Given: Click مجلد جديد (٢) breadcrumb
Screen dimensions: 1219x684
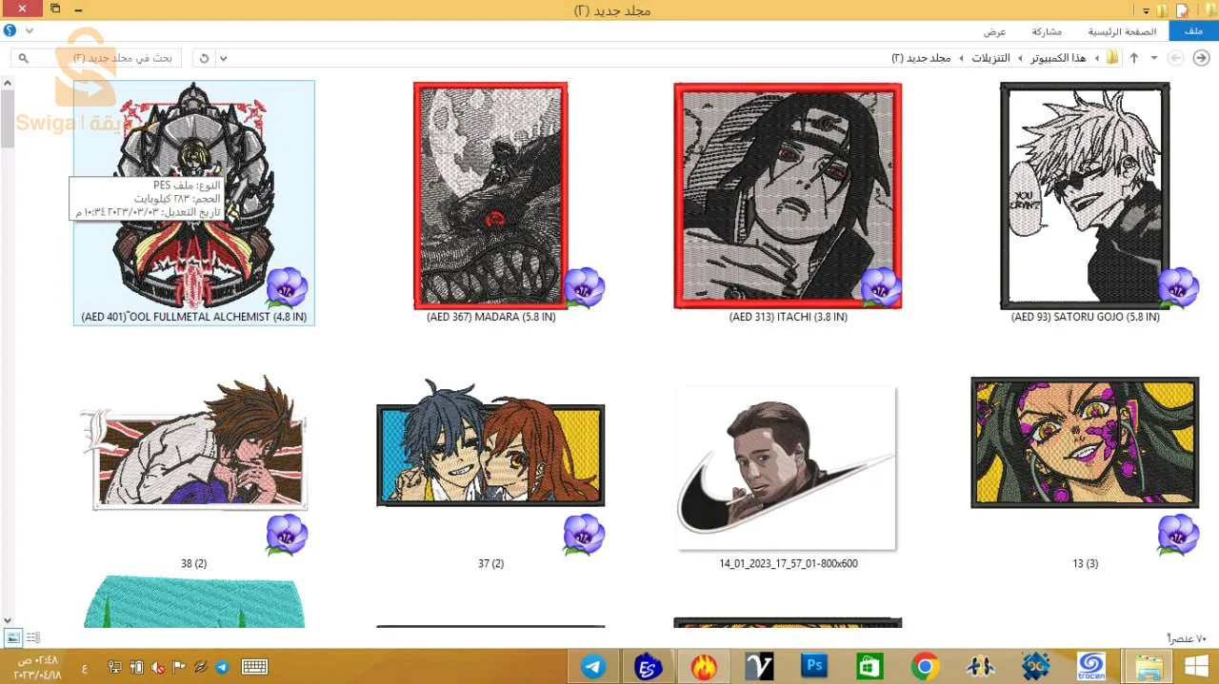Looking at the screenshot, I should 921,58.
